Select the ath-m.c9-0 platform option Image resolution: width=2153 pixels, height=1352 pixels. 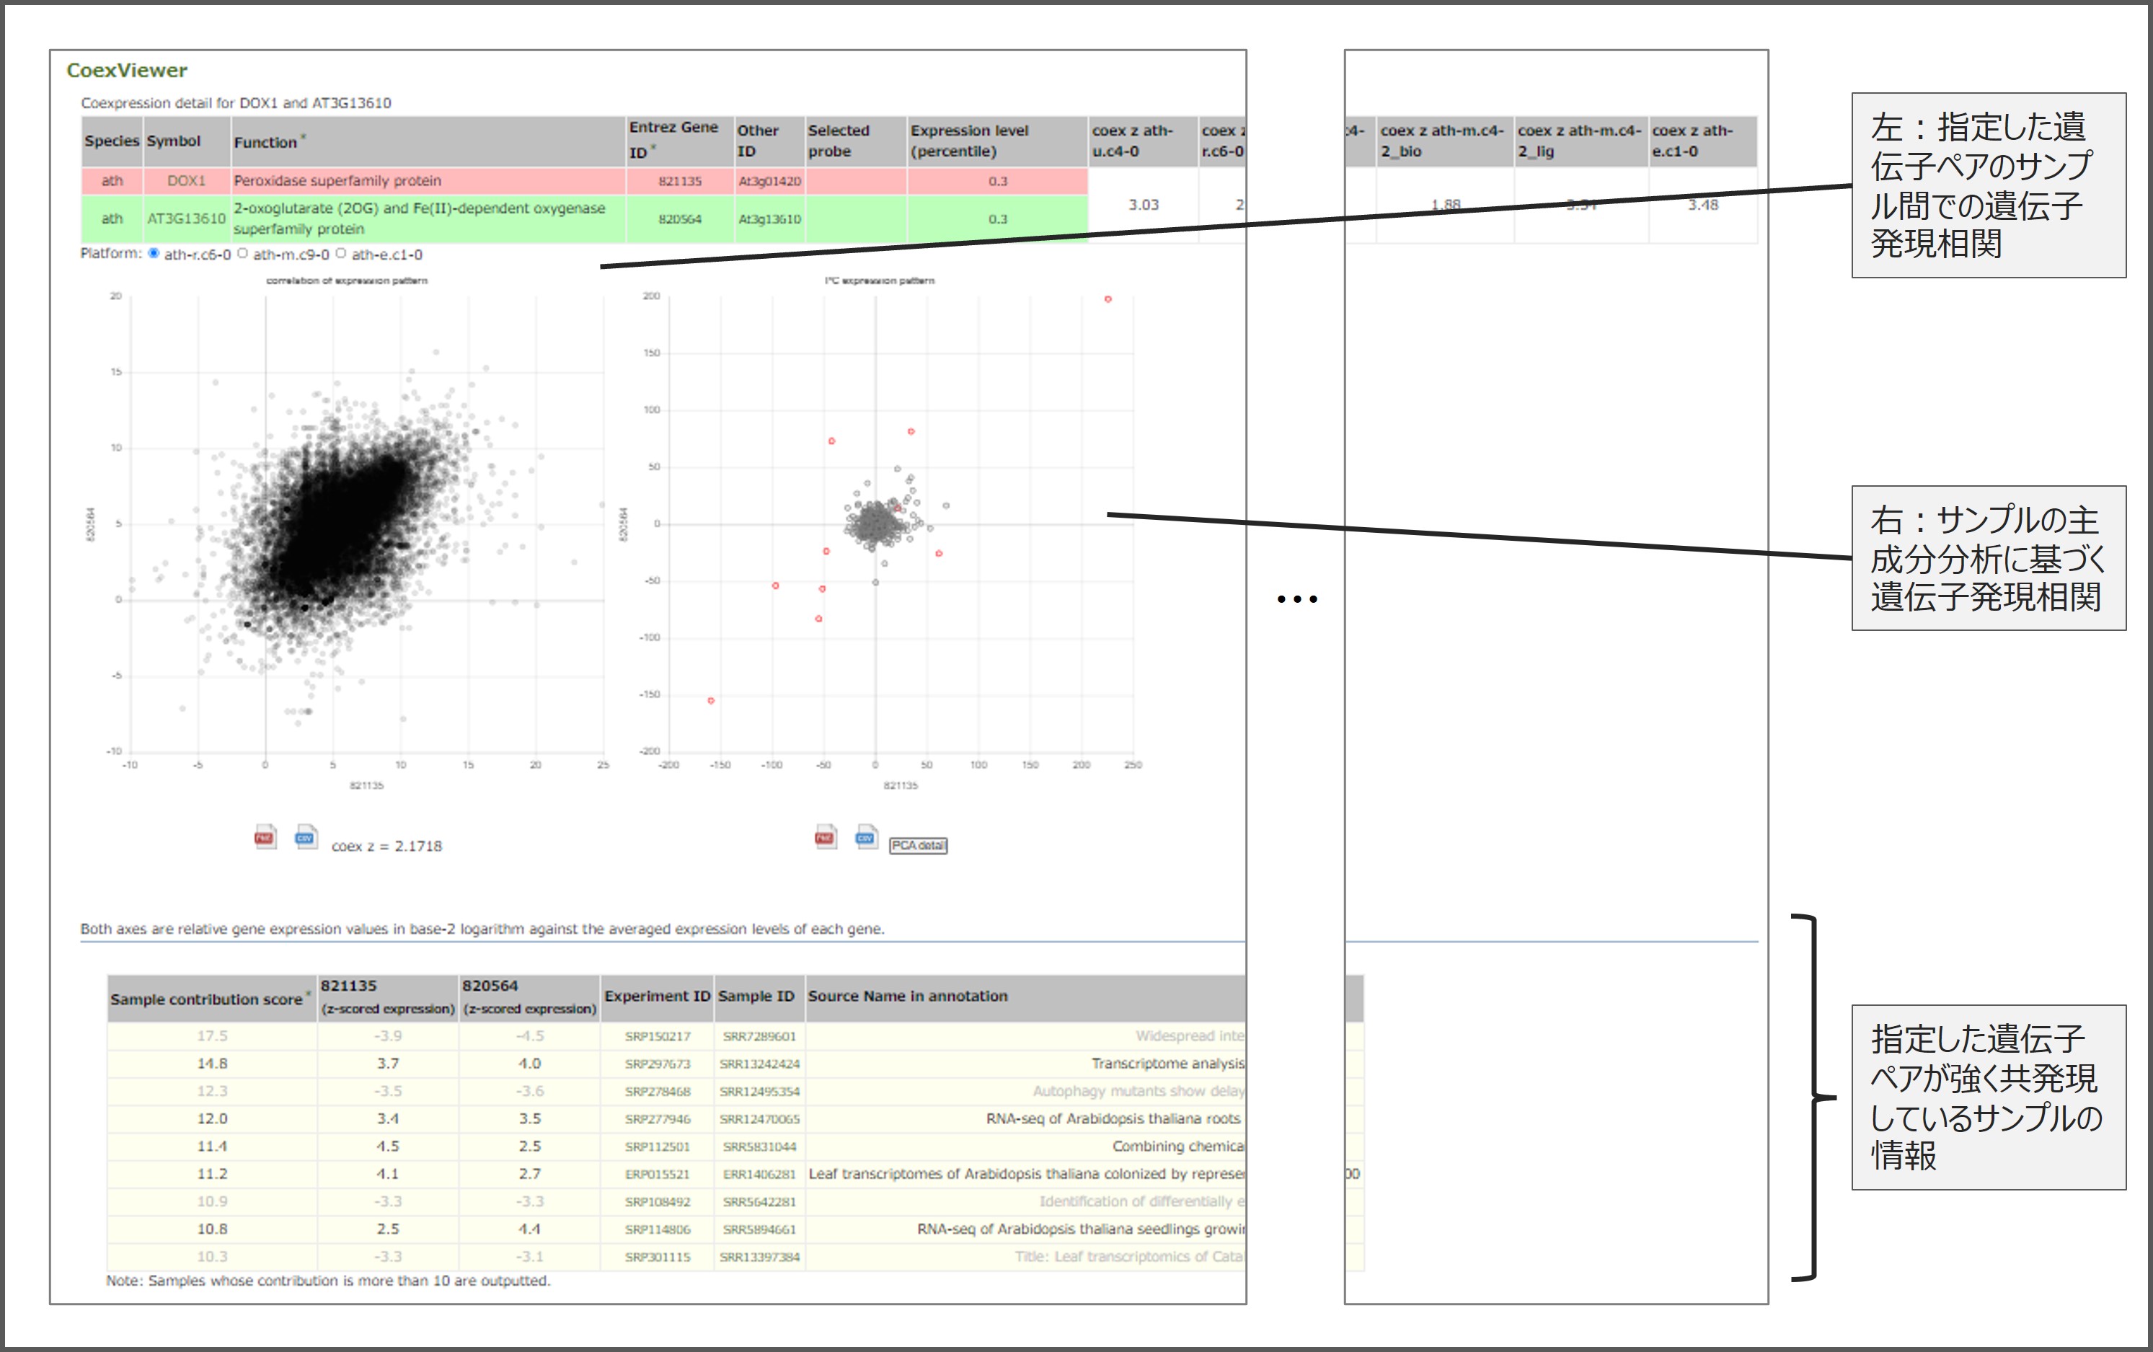point(242,254)
